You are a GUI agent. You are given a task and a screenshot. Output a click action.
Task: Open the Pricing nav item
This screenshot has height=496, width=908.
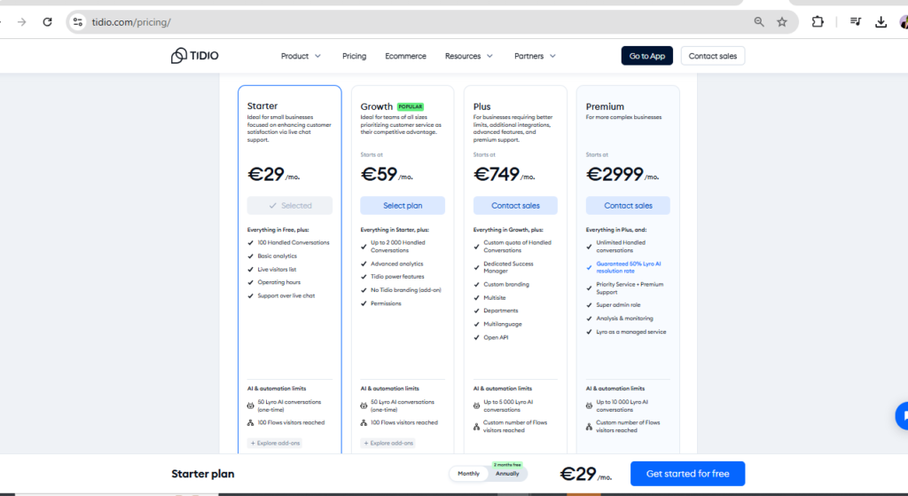pyautogui.click(x=354, y=56)
